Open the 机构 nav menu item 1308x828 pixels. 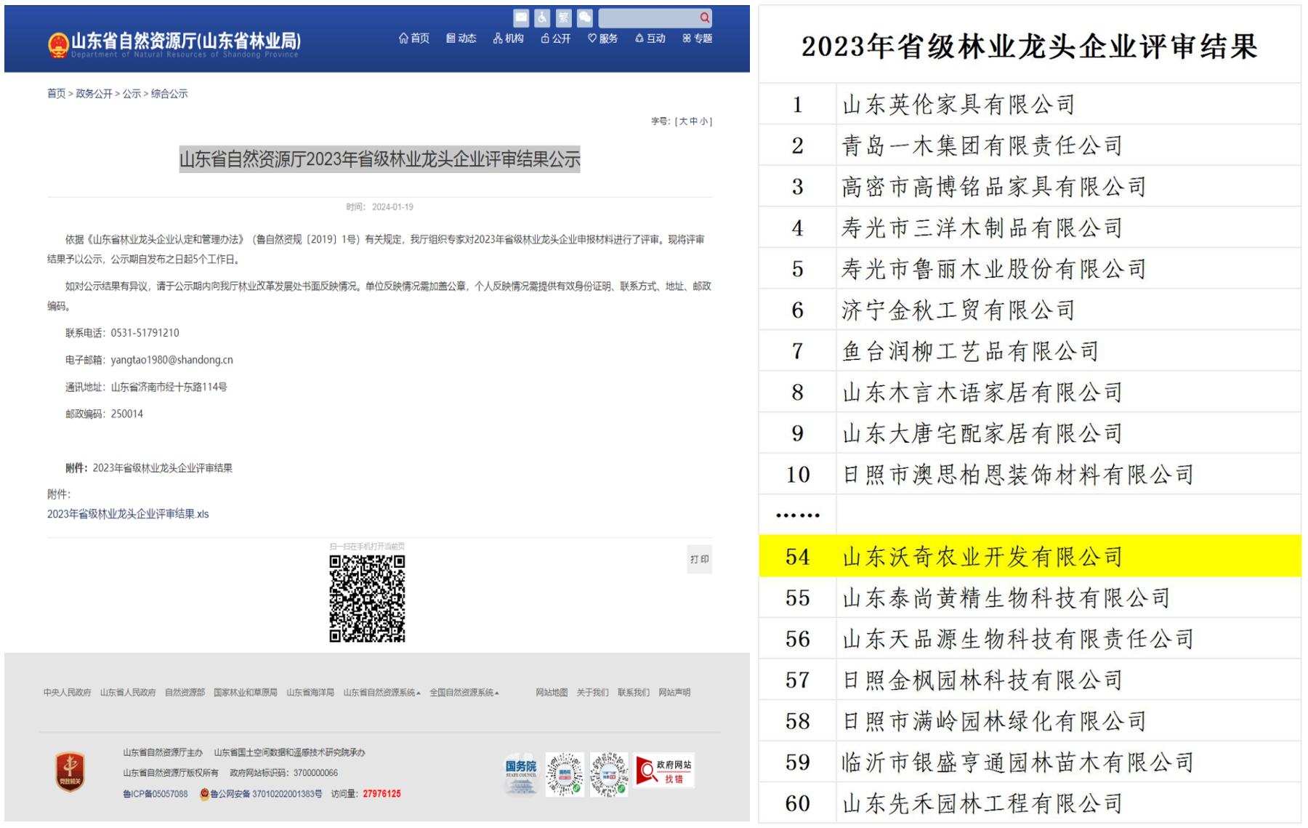[x=509, y=38]
